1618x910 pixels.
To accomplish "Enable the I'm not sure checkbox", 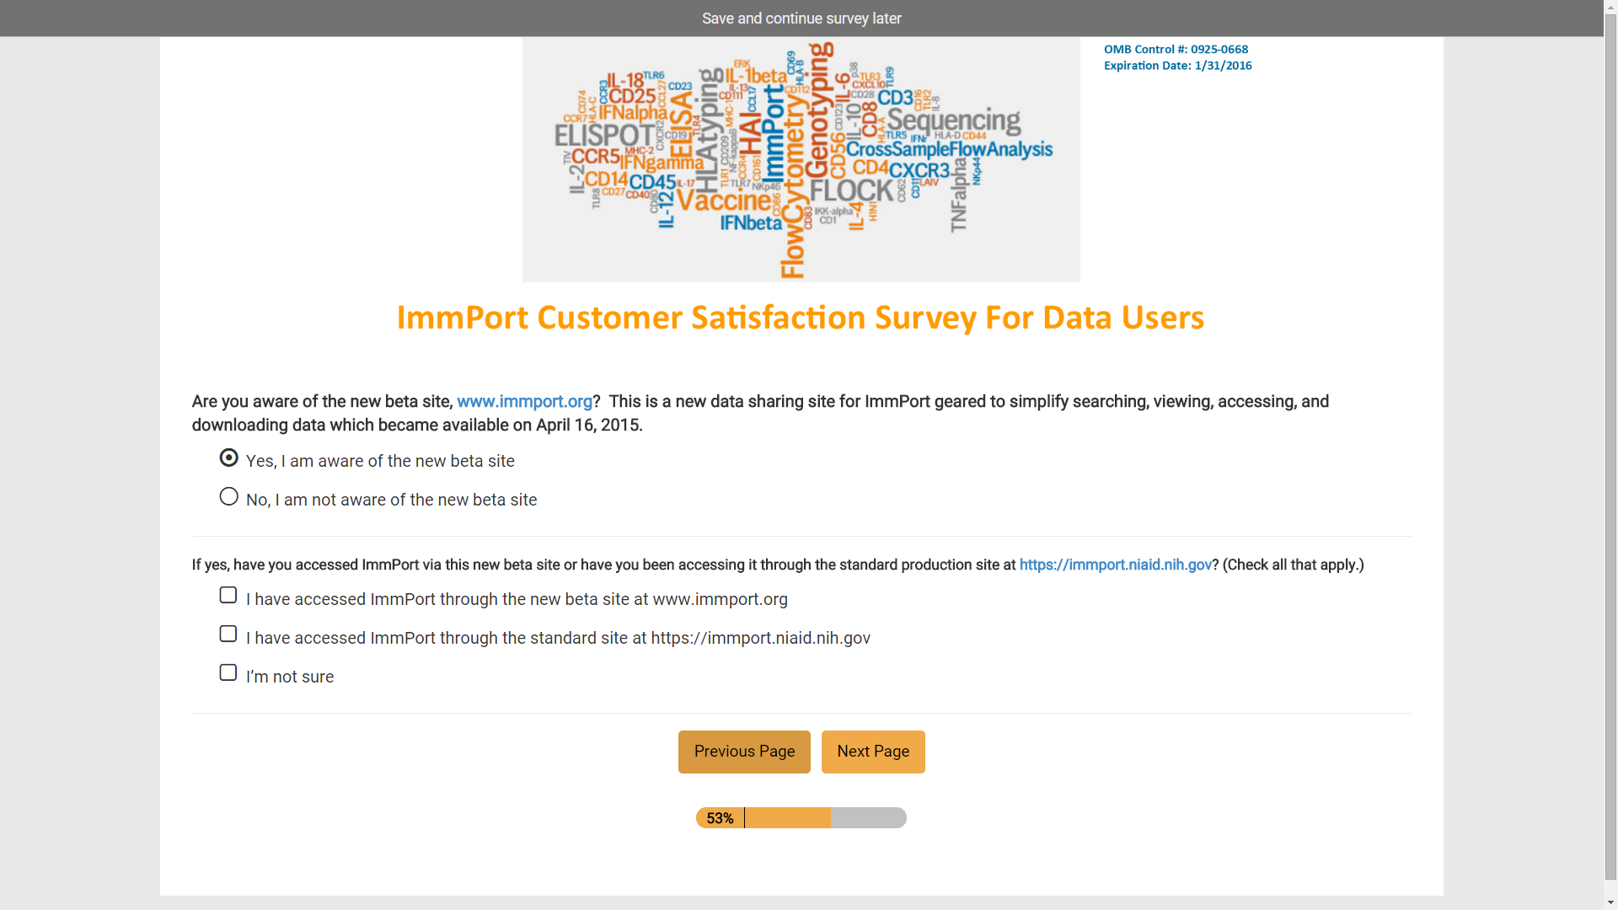I will tap(228, 673).
